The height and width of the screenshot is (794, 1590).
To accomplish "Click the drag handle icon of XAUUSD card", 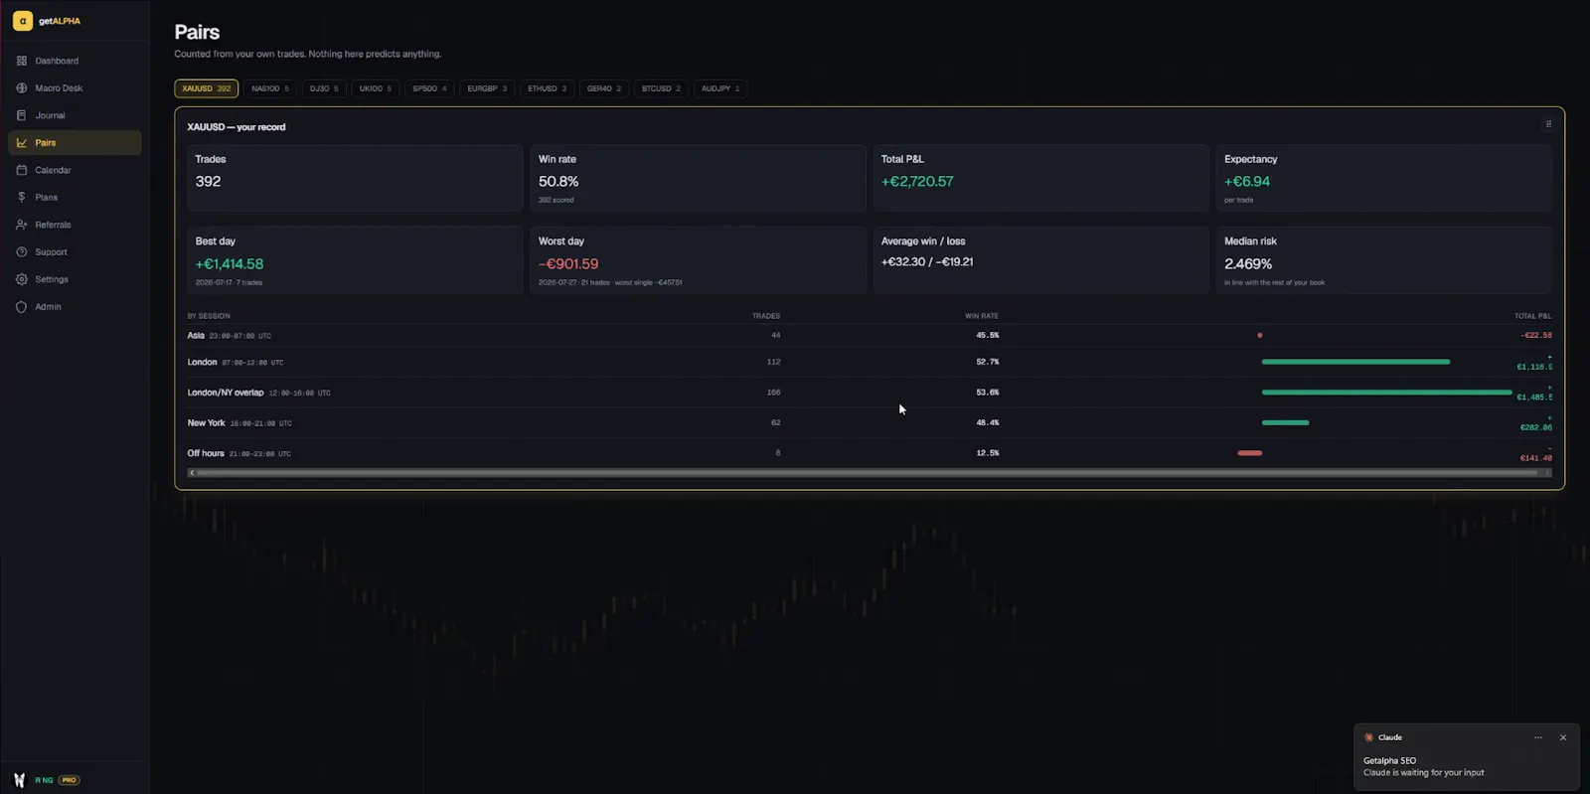I will (1548, 124).
